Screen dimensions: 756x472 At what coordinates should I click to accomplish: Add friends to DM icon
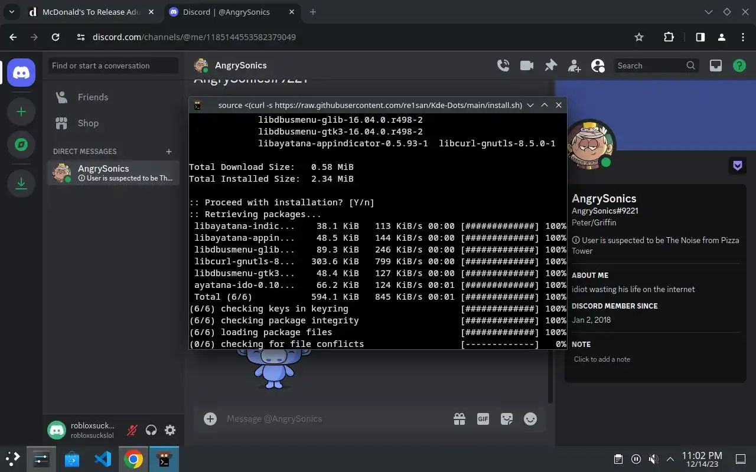(x=574, y=65)
